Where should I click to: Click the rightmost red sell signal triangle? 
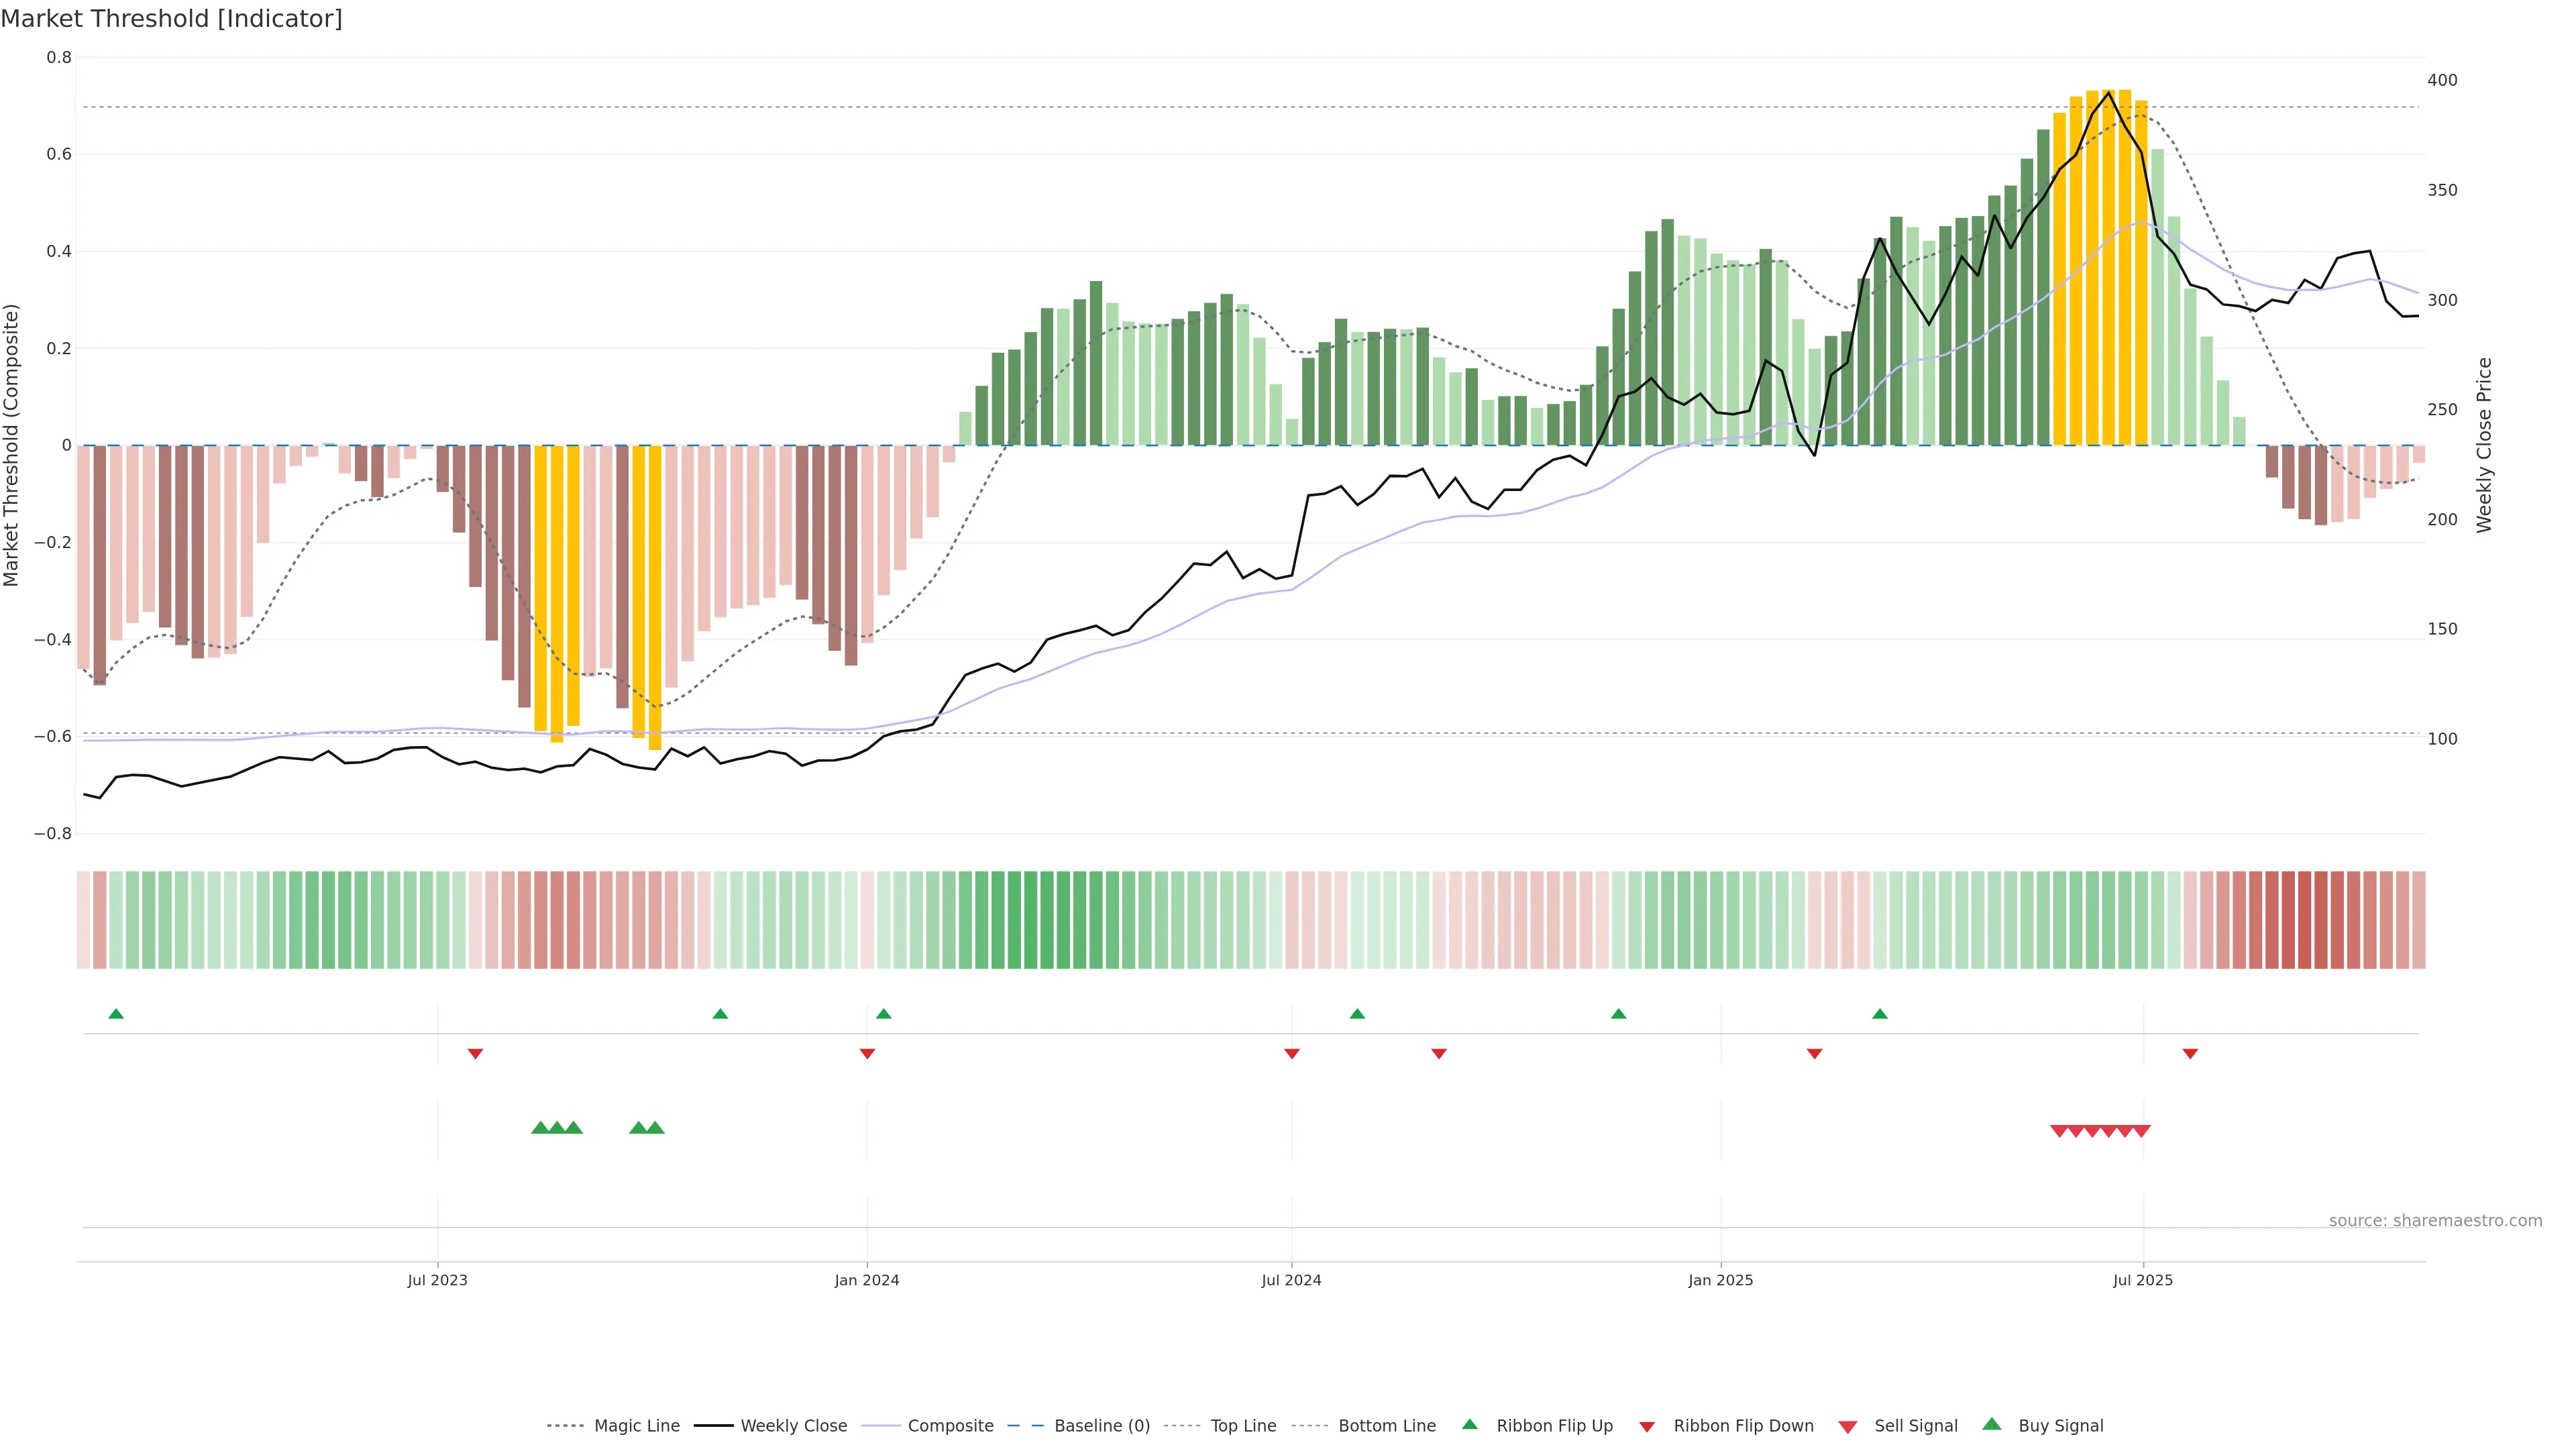click(2141, 1131)
